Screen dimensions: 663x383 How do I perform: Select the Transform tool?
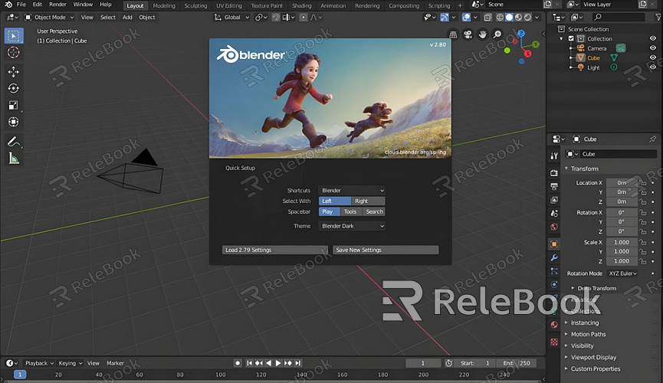(14, 122)
